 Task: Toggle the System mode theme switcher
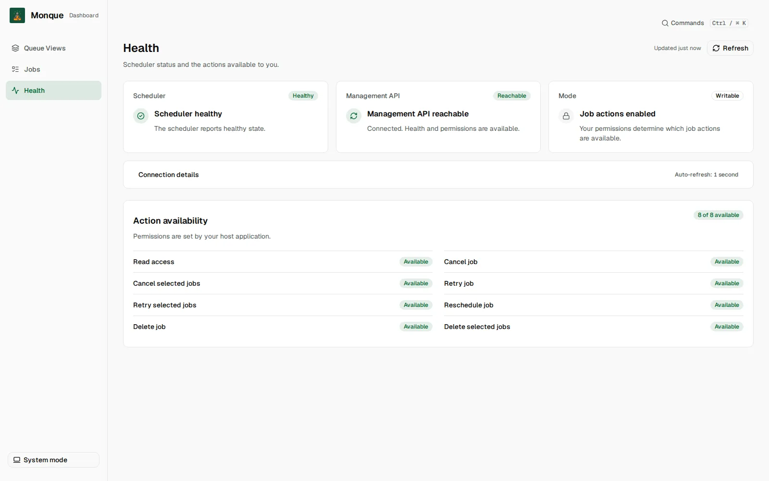53,460
